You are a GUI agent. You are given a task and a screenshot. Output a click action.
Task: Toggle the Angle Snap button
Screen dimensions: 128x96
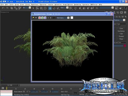point(84,8)
